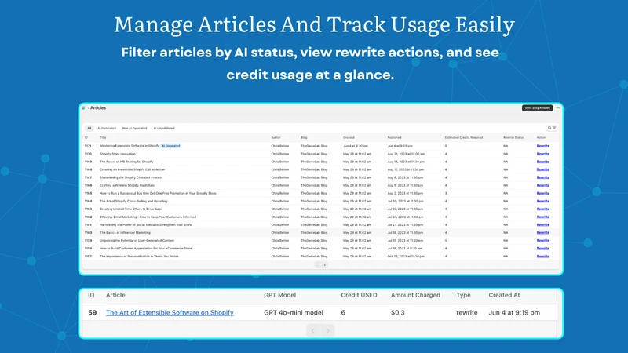Select title Creating an Irresistible Shopify Call to Action
Viewport: 628px width, 353px height.
tap(132, 169)
